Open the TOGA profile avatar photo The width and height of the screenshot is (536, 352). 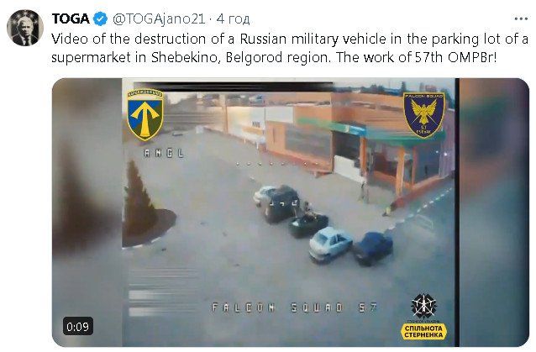click(25, 28)
